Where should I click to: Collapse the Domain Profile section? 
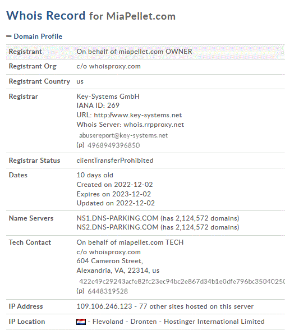coord(38,36)
